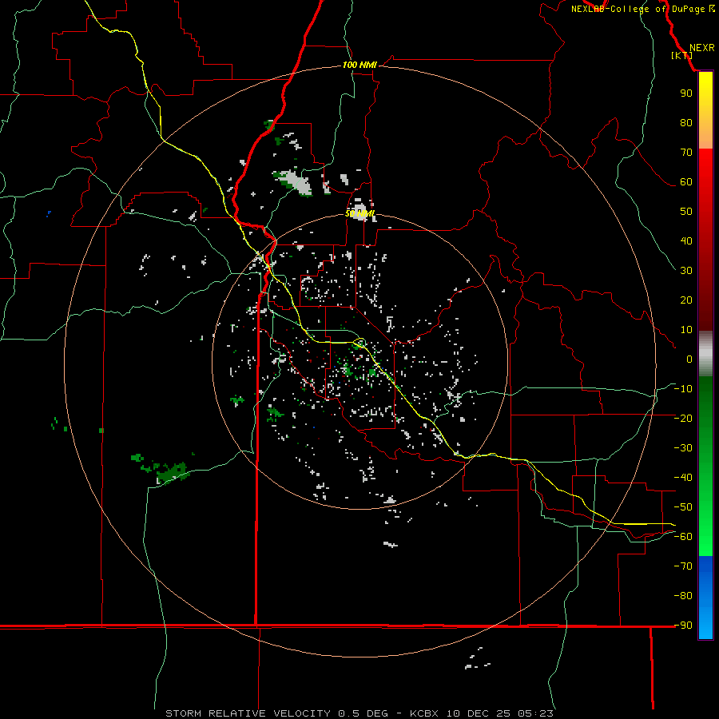Select the positive 50 knot scale label

[x=686, y=212]
